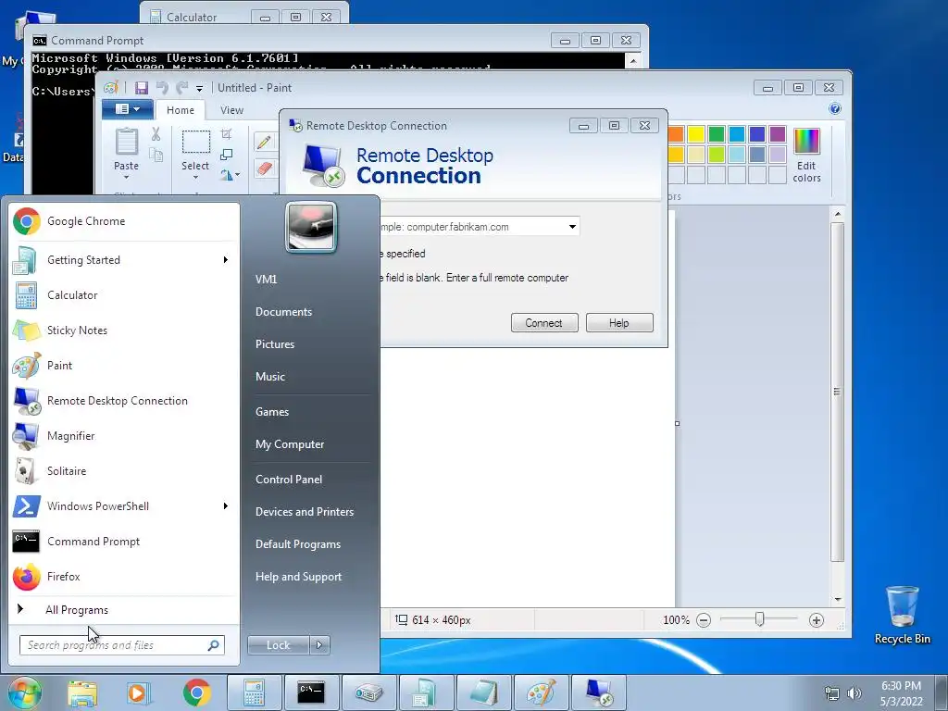The image size is (948, 711).
Task: Click the network tray icon
Action: click(832, 693)
